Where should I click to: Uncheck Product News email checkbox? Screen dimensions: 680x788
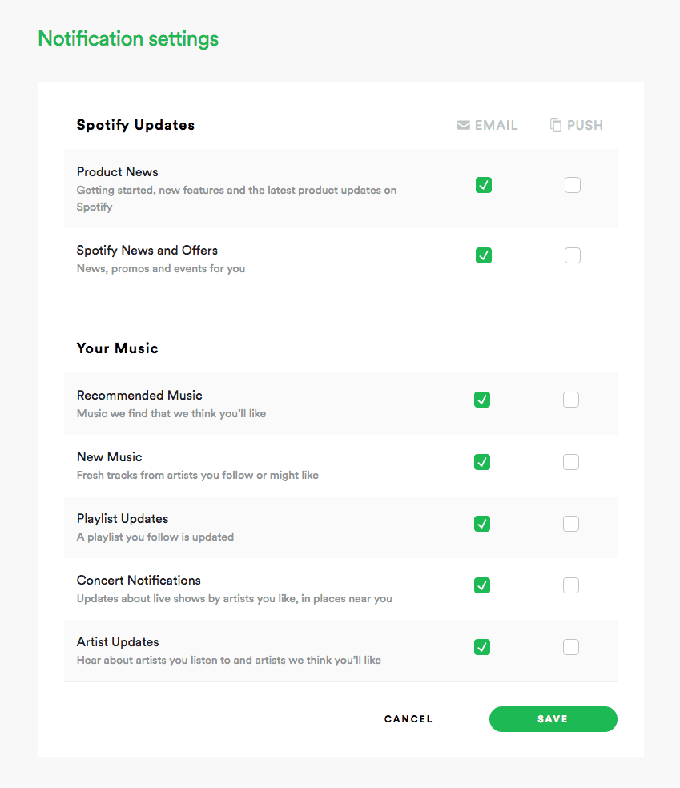(x=484, y=185)
